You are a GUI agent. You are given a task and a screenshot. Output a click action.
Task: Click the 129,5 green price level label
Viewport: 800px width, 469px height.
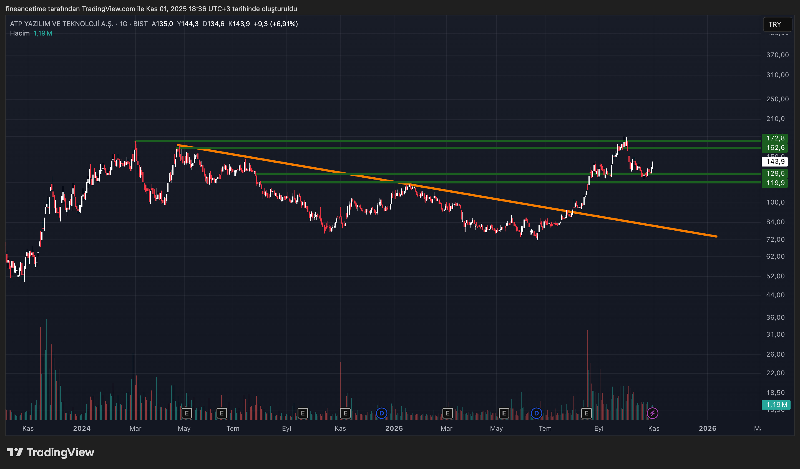coord(775,173)
